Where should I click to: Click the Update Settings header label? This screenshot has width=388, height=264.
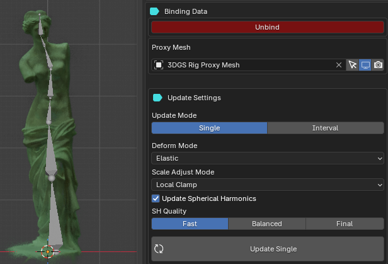194,98
